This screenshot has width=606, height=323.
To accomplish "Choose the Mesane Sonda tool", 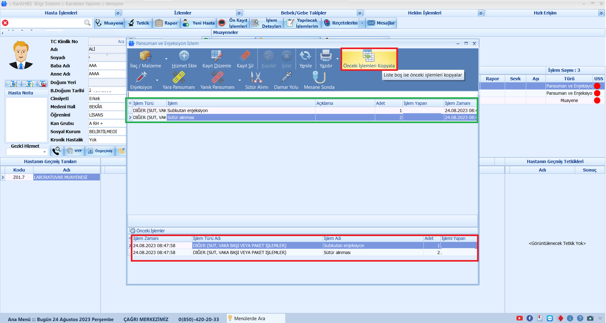I will coord(319,81).
